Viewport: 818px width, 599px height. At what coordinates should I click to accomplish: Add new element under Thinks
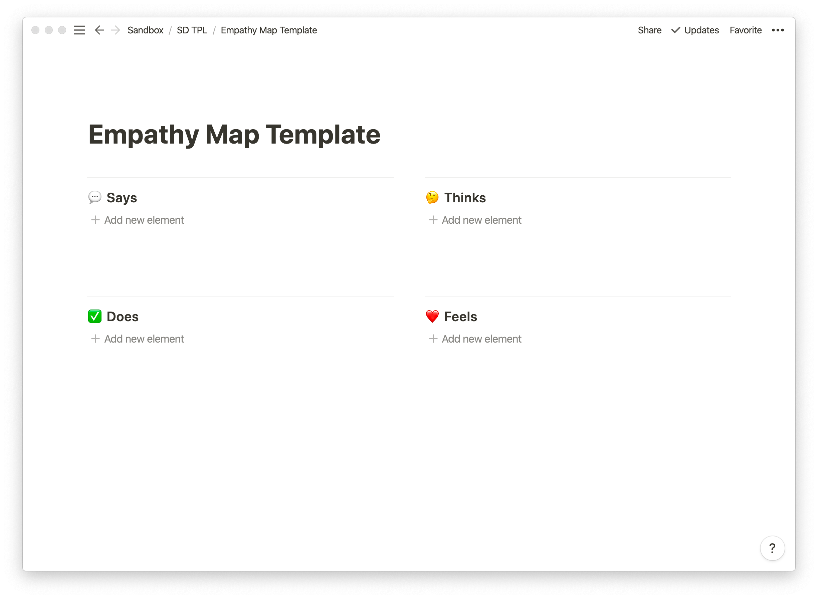coord(475,220)
